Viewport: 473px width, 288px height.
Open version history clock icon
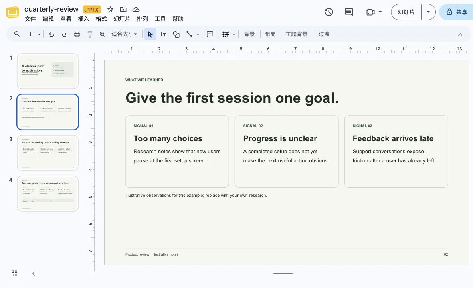tap(329, 12)
